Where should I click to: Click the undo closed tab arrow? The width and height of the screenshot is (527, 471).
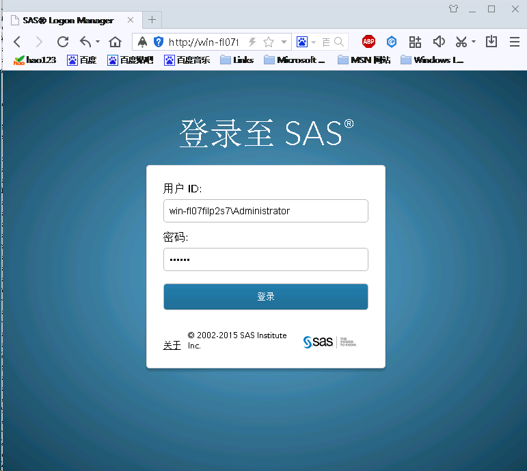85,42
